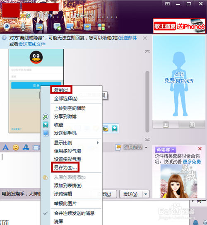The image size is (207, 225).
Task: Expand the send button options arrow
Action: pyautogui.click(x=146, y=194)
